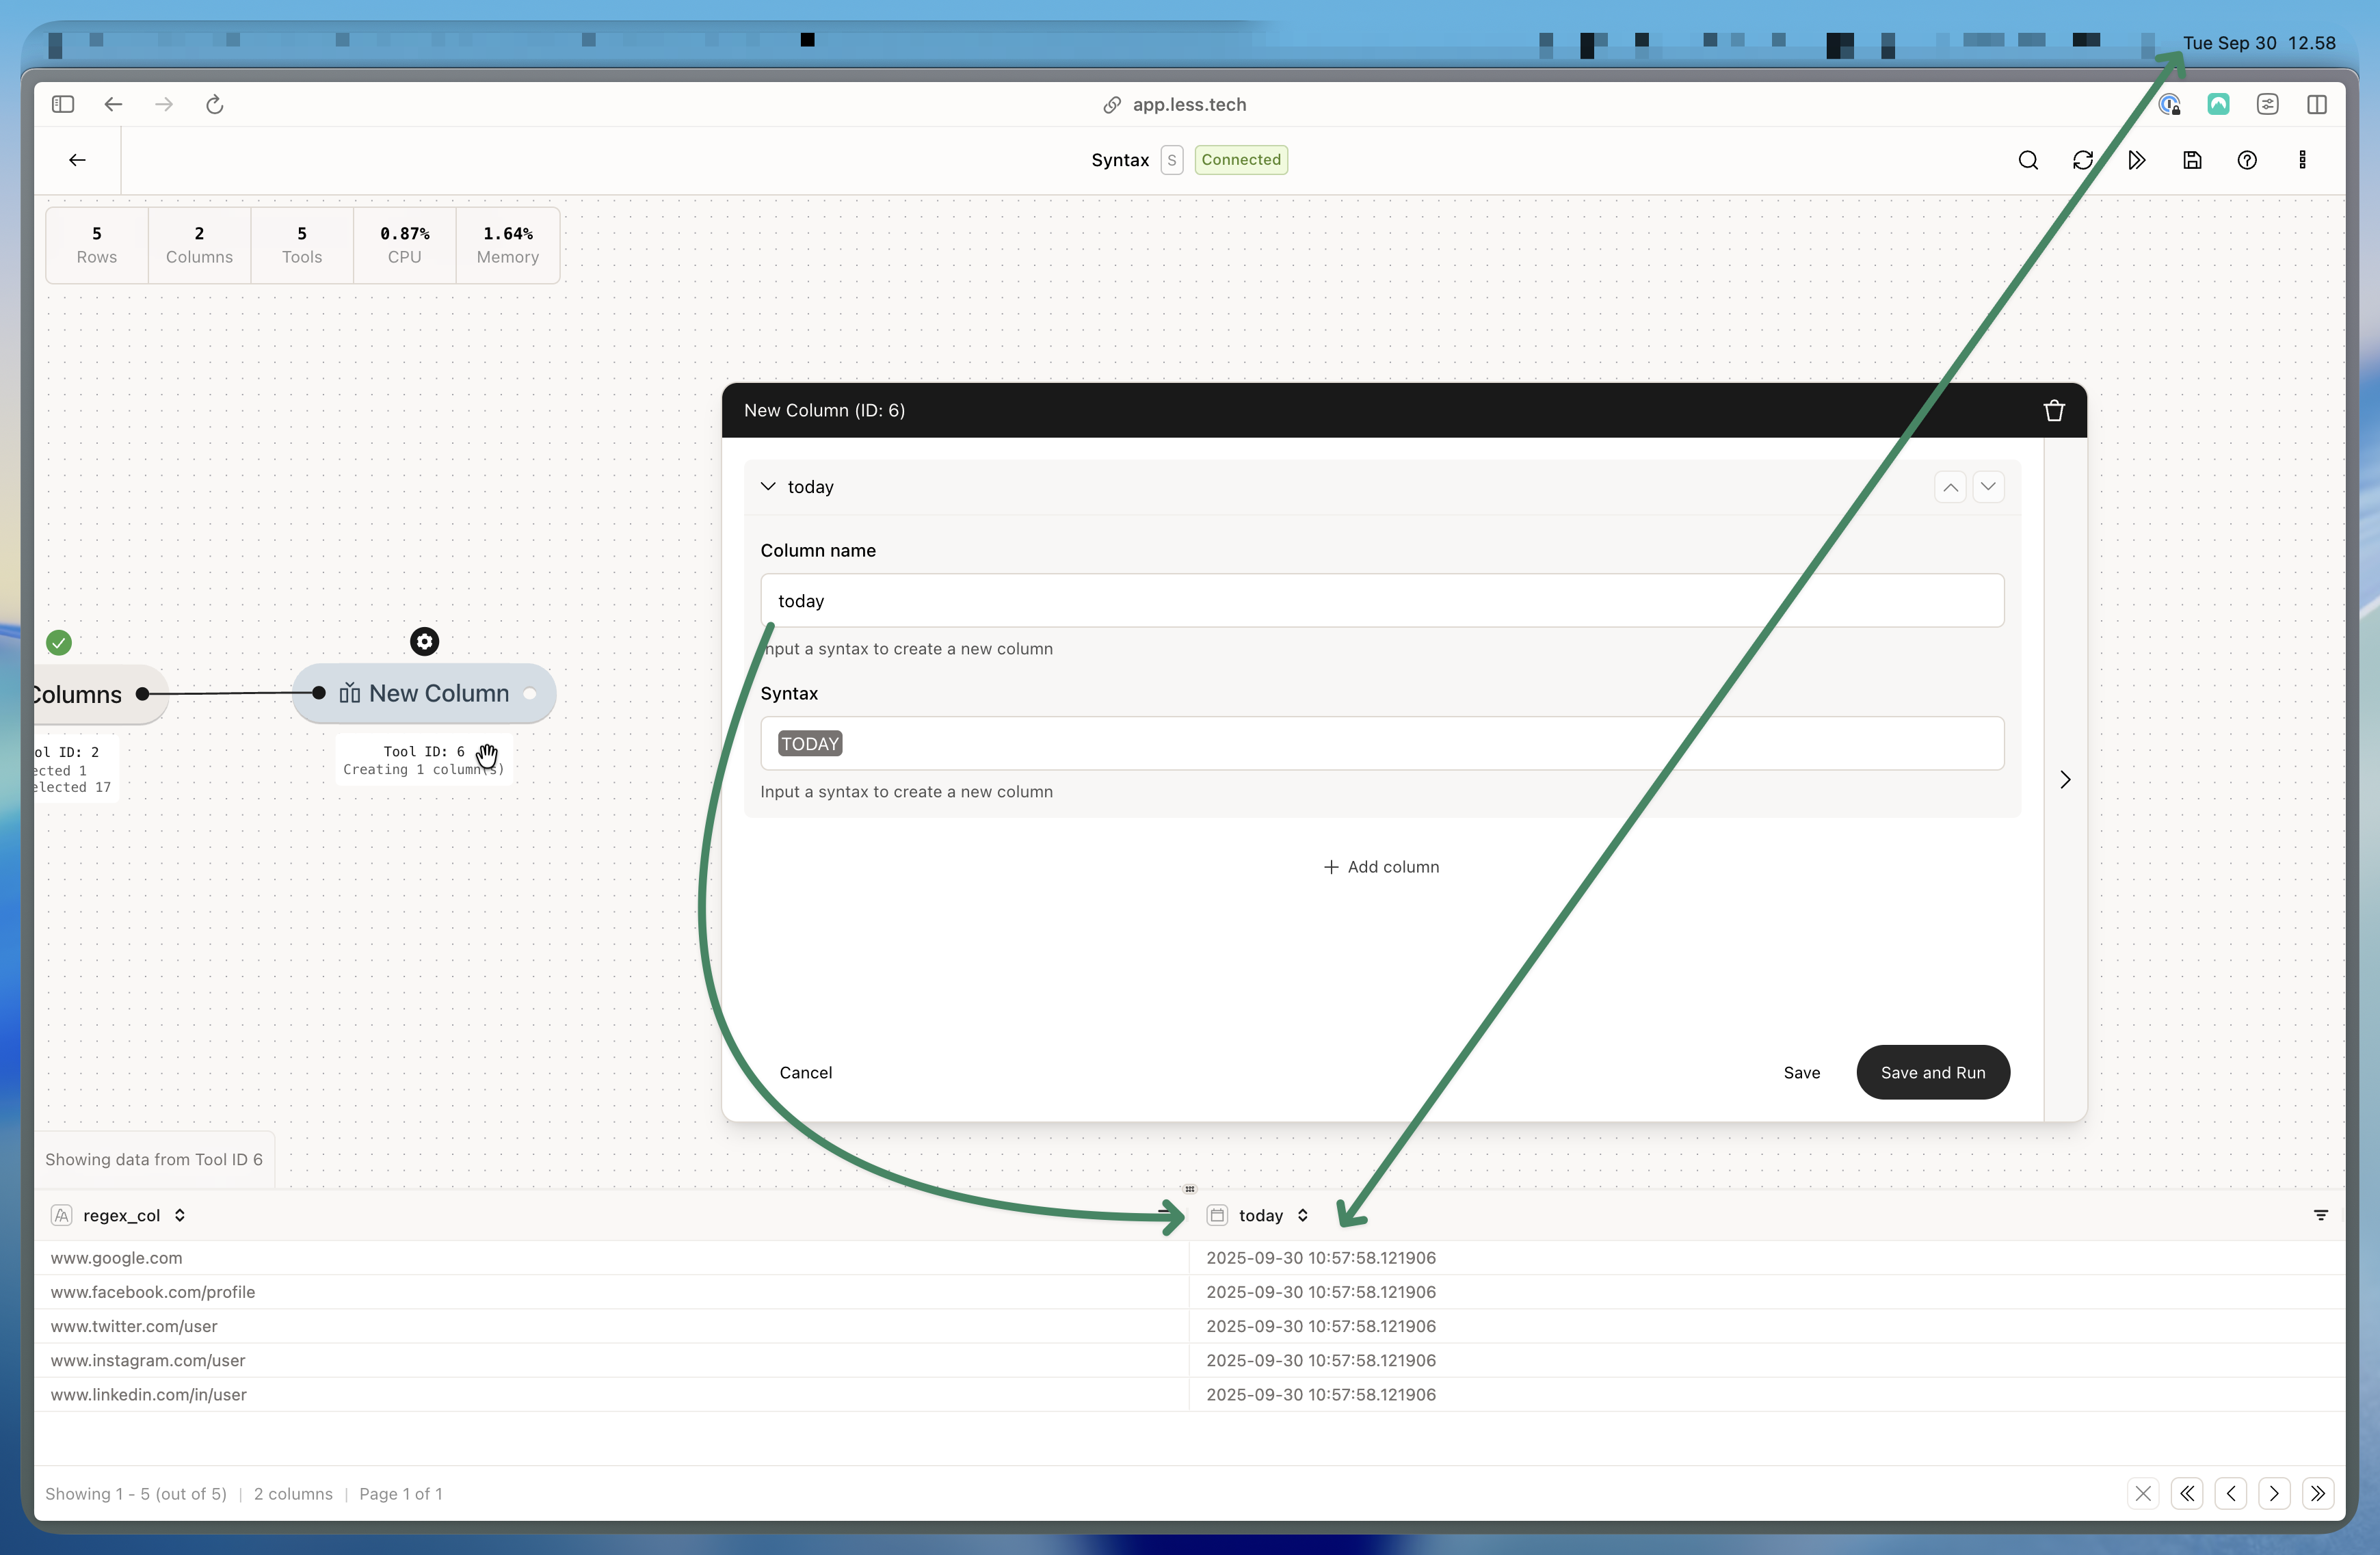
Task: Click Add column link
Action: pos(1382,867)
